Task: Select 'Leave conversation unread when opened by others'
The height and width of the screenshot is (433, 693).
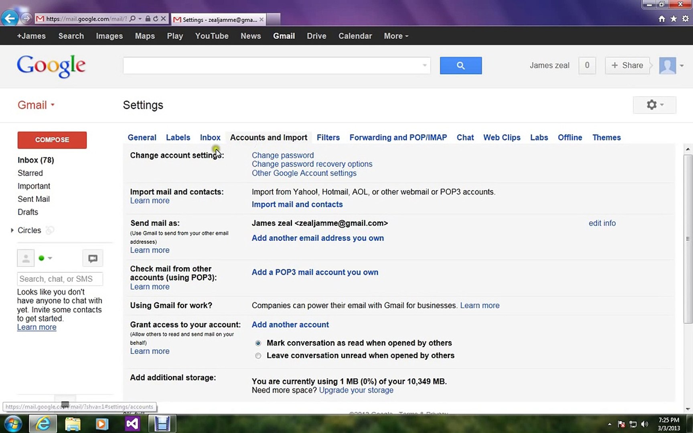Action: (258, 356)
